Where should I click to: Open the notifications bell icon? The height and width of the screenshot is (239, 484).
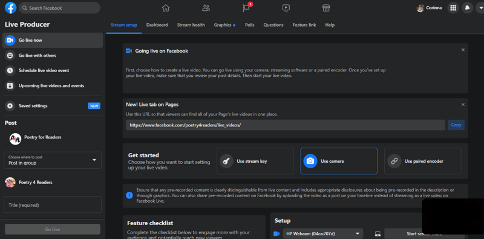(x=467, y=8)
